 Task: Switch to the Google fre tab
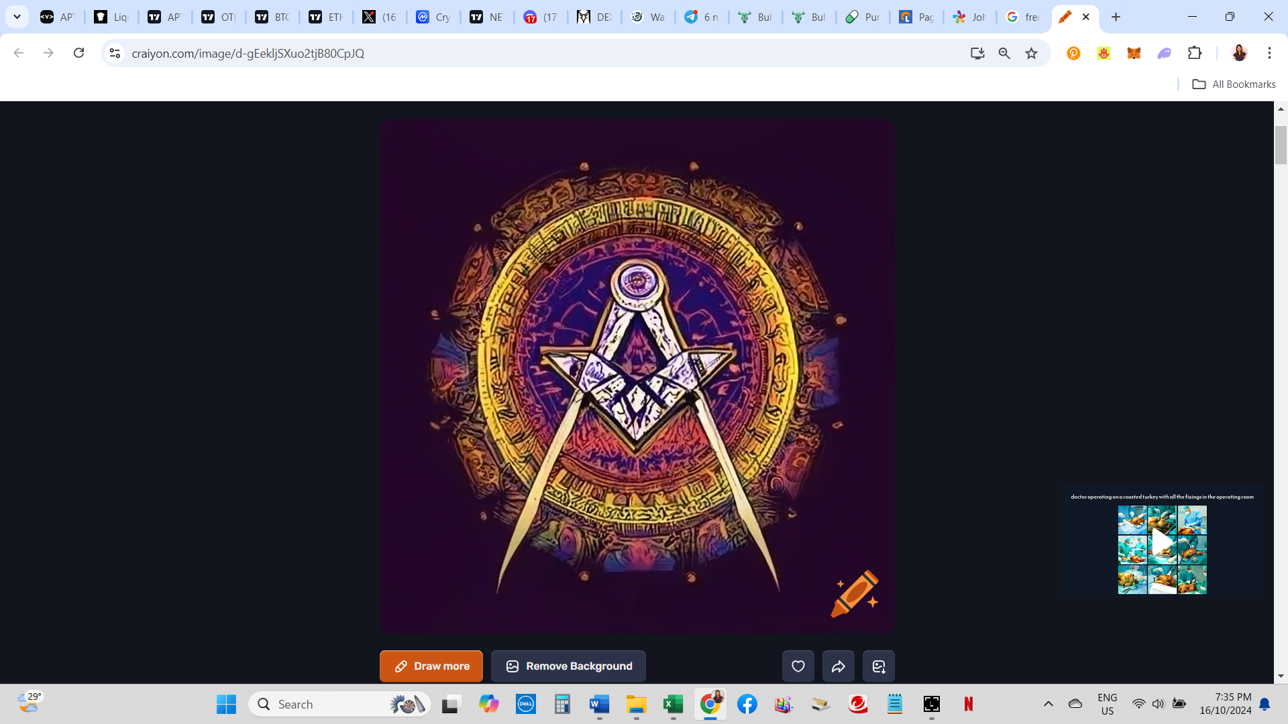[x=1023, y=17]
